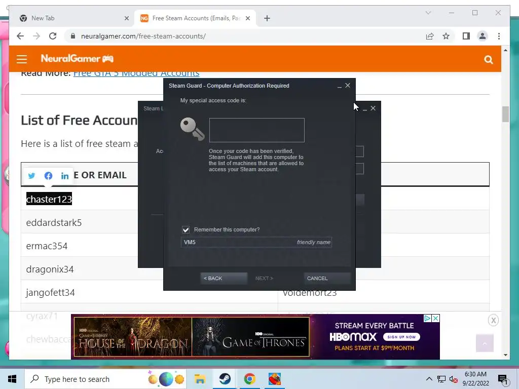Click the House of the Dragon ad image
Image resolution: width=519 pixels, height=389 pixels.
[x=133, y=337]
